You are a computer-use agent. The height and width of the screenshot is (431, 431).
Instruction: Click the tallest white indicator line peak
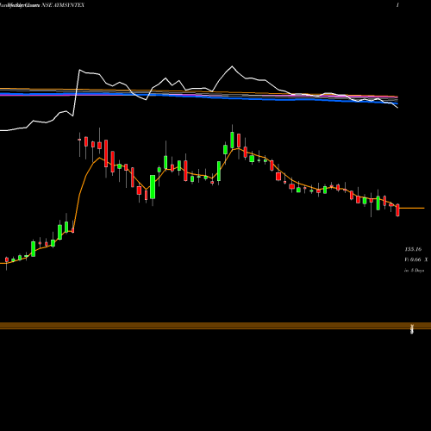[232, 66]
